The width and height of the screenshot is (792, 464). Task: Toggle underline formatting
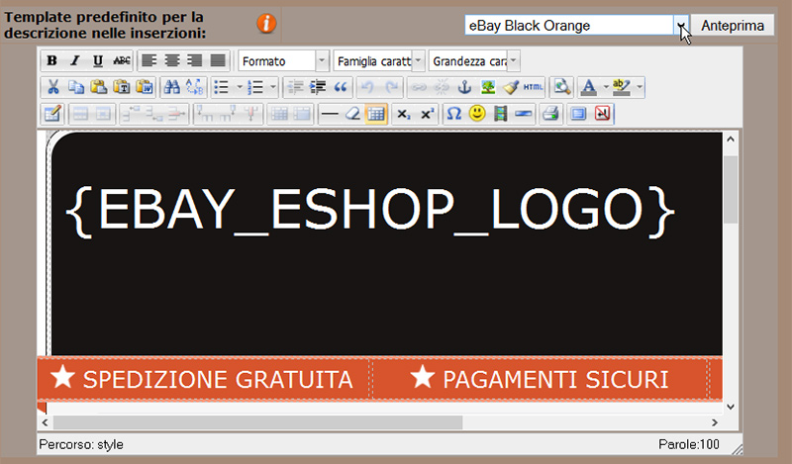(x=97, y=61)
